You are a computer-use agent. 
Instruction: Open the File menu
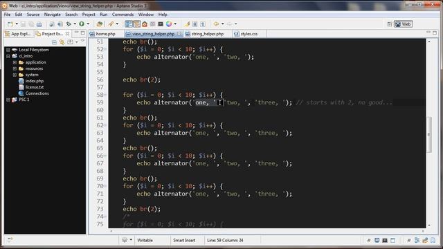tap(8, 15)
